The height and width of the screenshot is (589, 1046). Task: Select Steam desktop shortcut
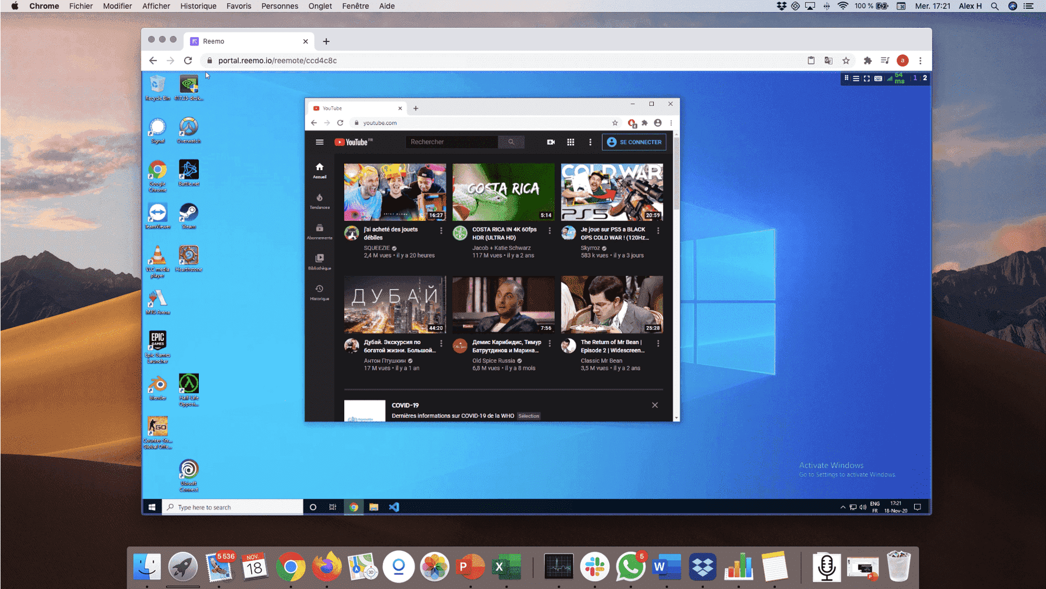(x=189, y=216)
